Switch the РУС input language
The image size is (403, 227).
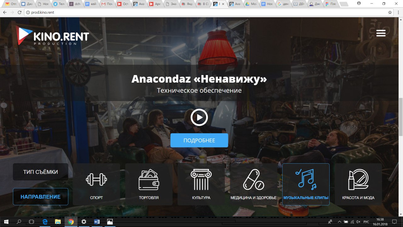coord(366,222)
